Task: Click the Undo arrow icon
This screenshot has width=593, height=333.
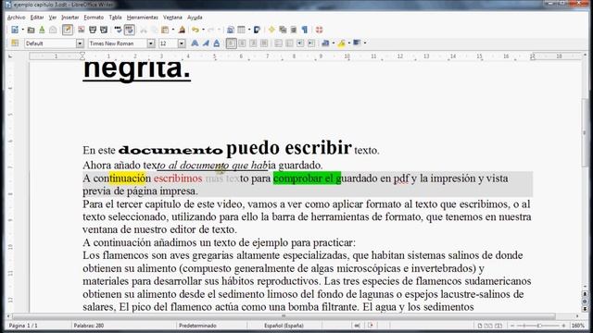Action: [196, 30]
